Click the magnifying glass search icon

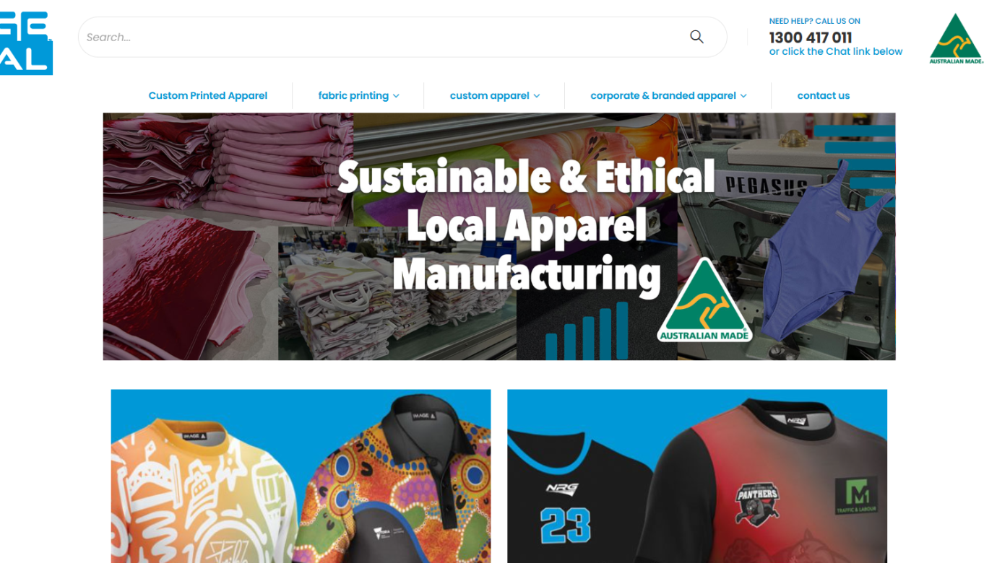[696, 37]
